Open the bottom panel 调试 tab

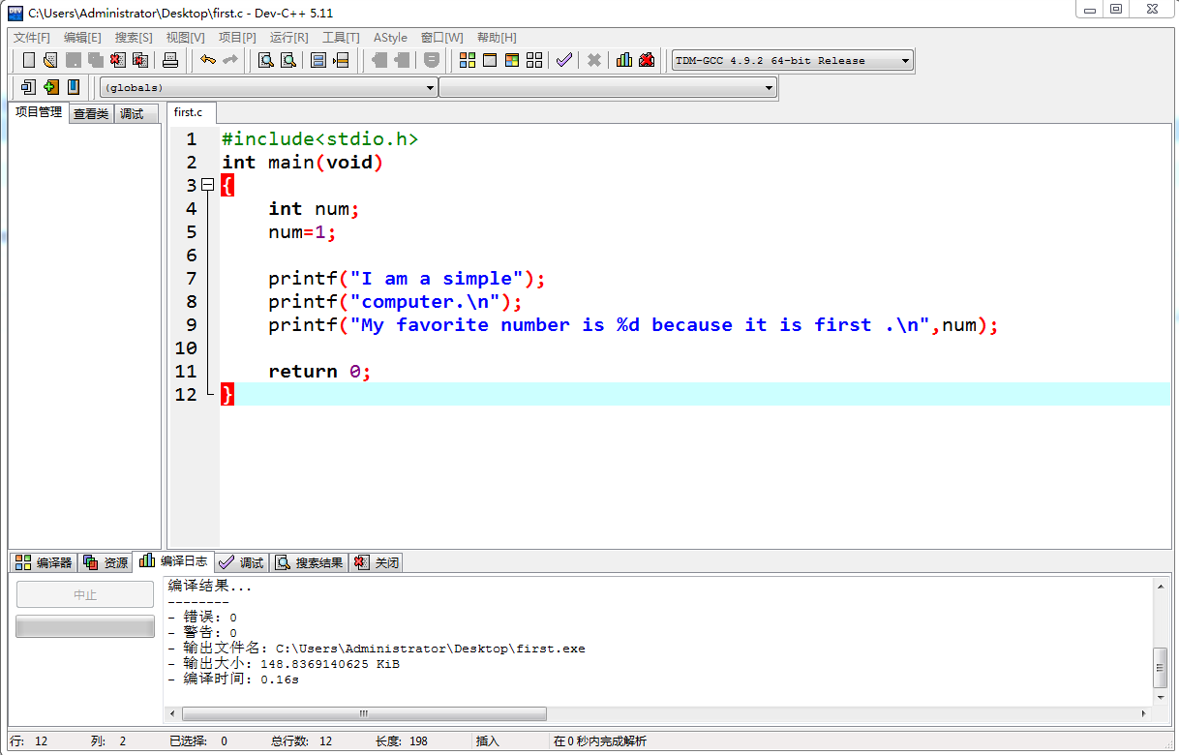pos(241,562)
